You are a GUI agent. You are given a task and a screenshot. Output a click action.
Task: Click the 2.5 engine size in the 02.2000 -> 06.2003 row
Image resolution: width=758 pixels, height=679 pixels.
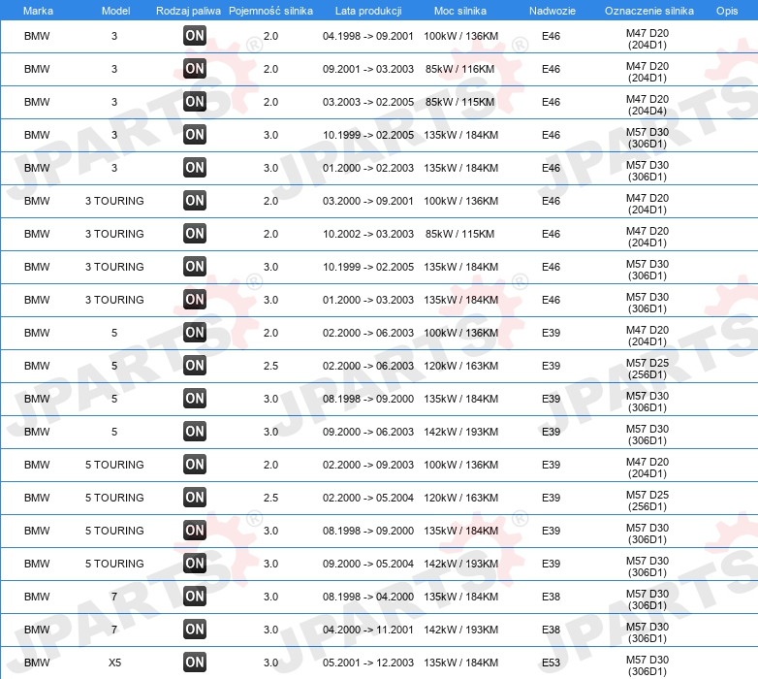click(x=270, y=366)
